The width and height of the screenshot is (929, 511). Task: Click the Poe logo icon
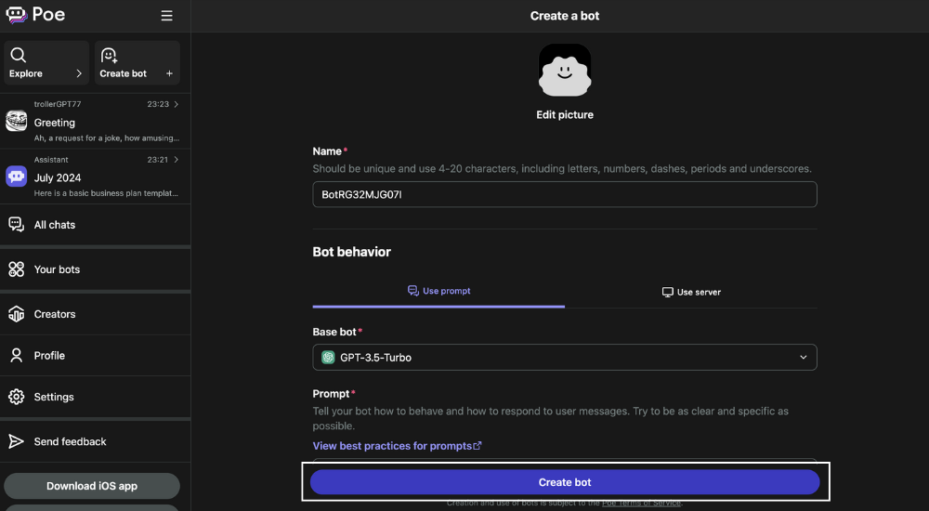click(x=17, y=15)
